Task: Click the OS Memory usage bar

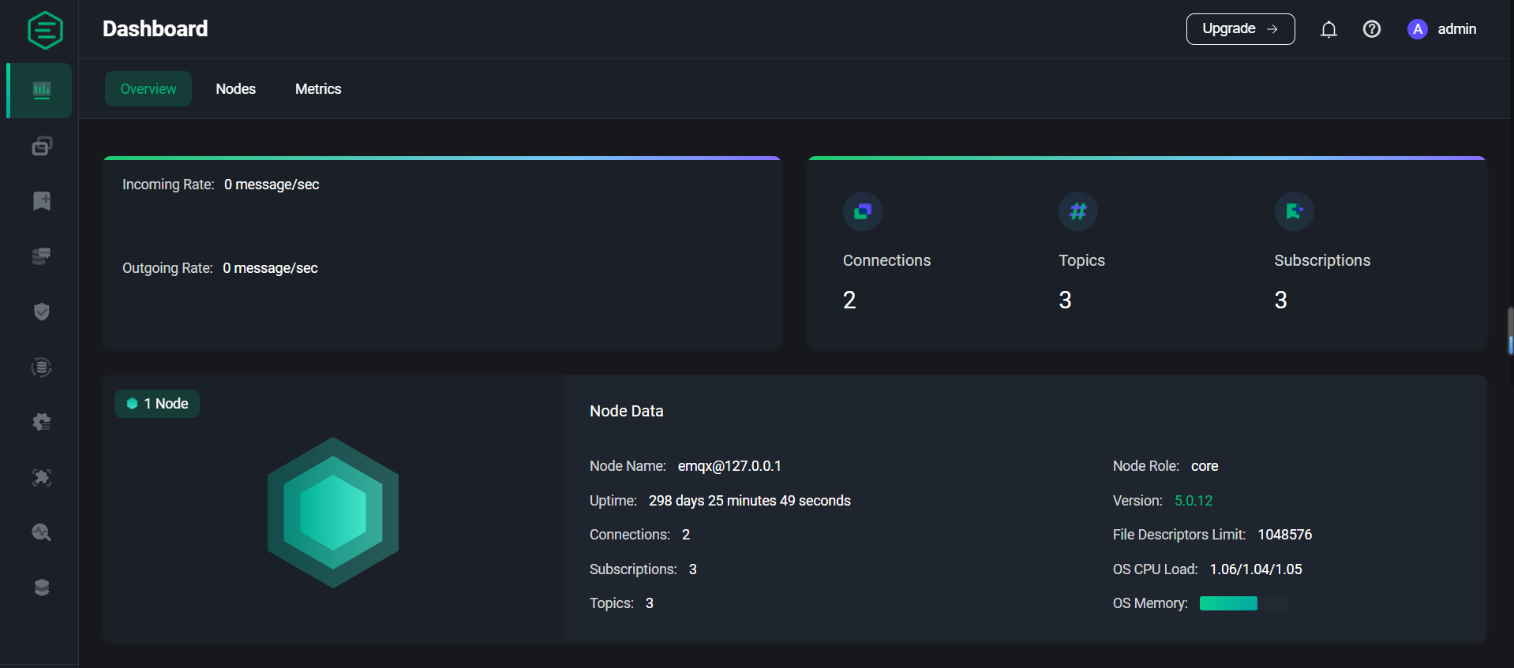Action: [1244, 603]
